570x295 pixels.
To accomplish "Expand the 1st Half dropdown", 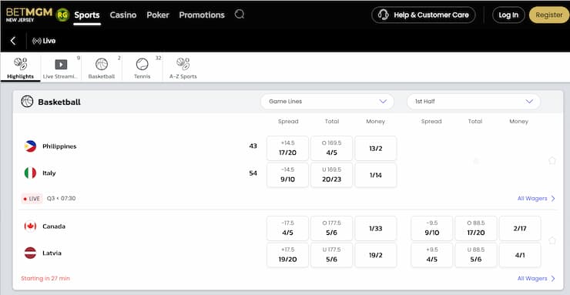I will pos(474,102).
